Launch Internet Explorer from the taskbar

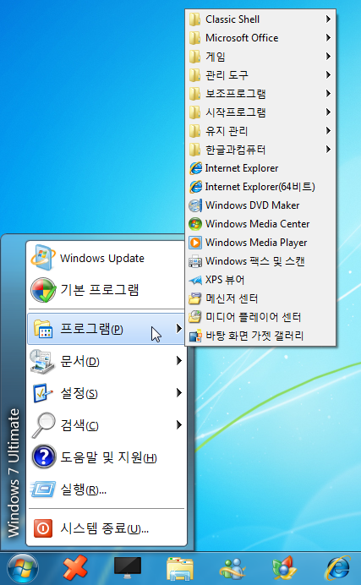coord(337,568)
